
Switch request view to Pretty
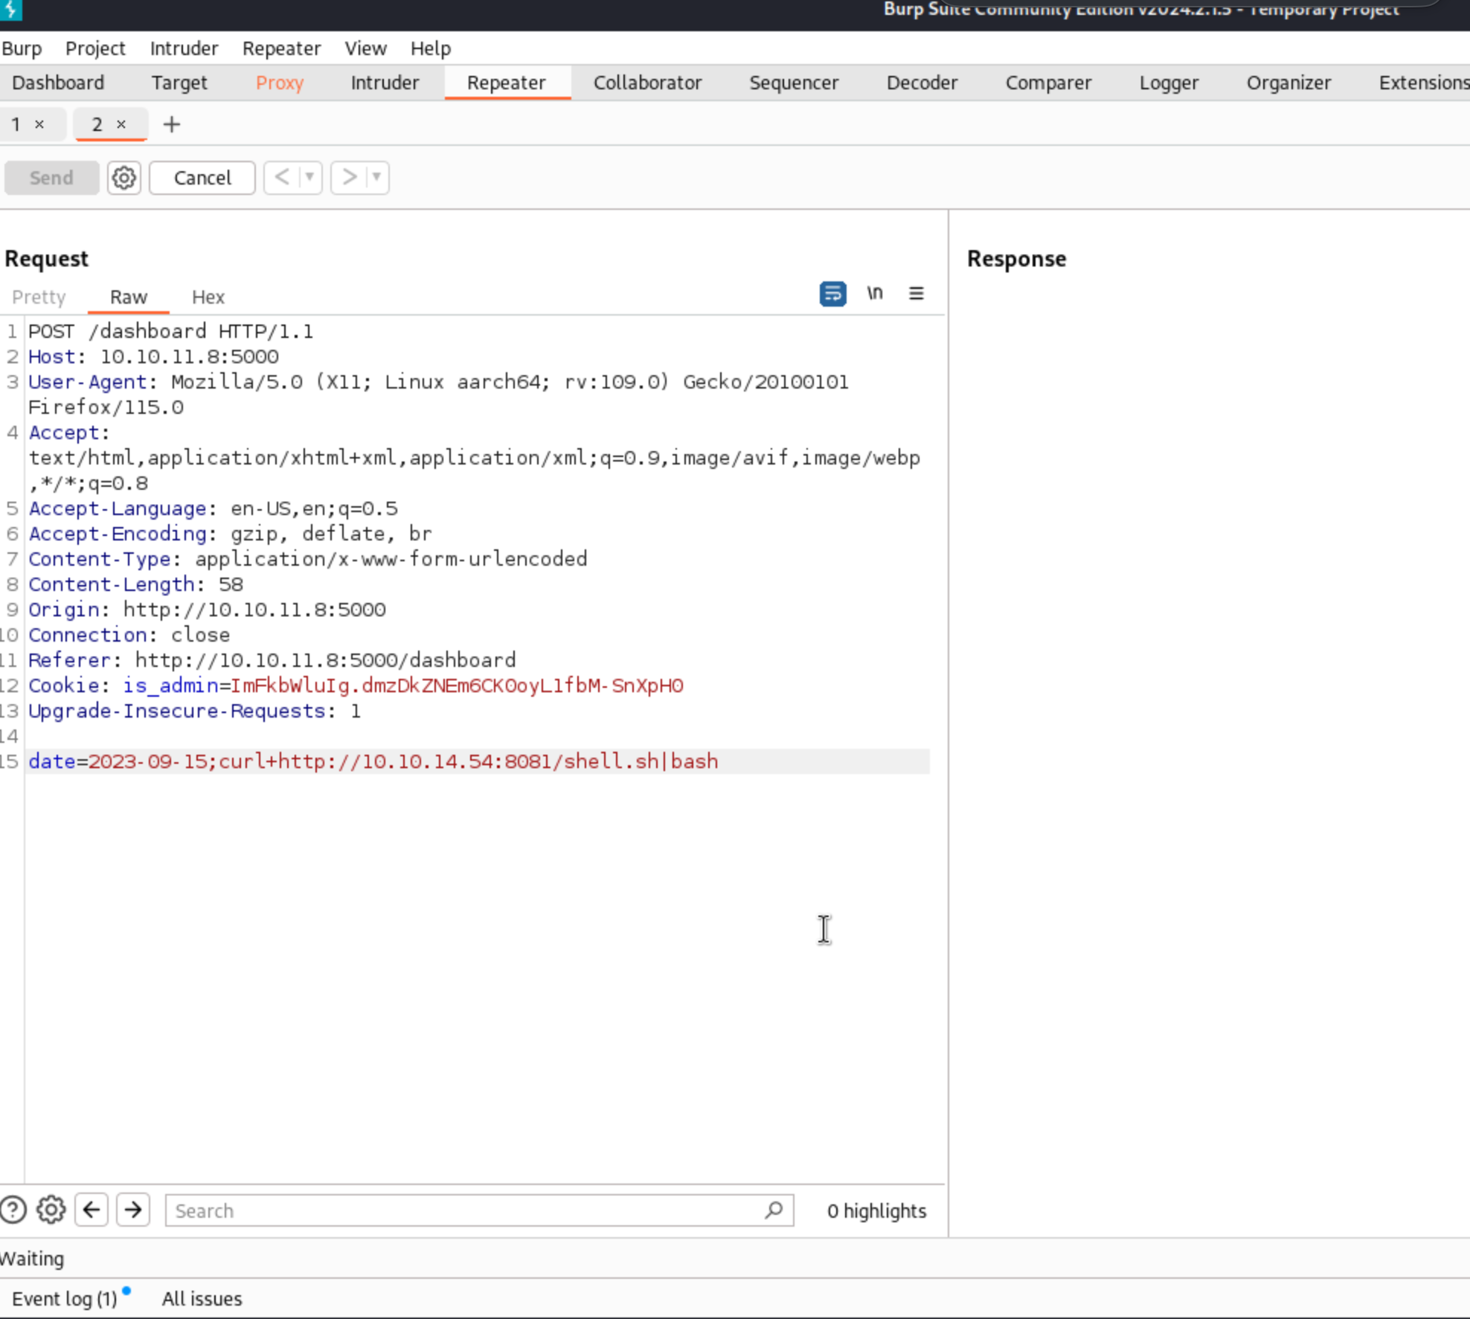tap(39, 297)
